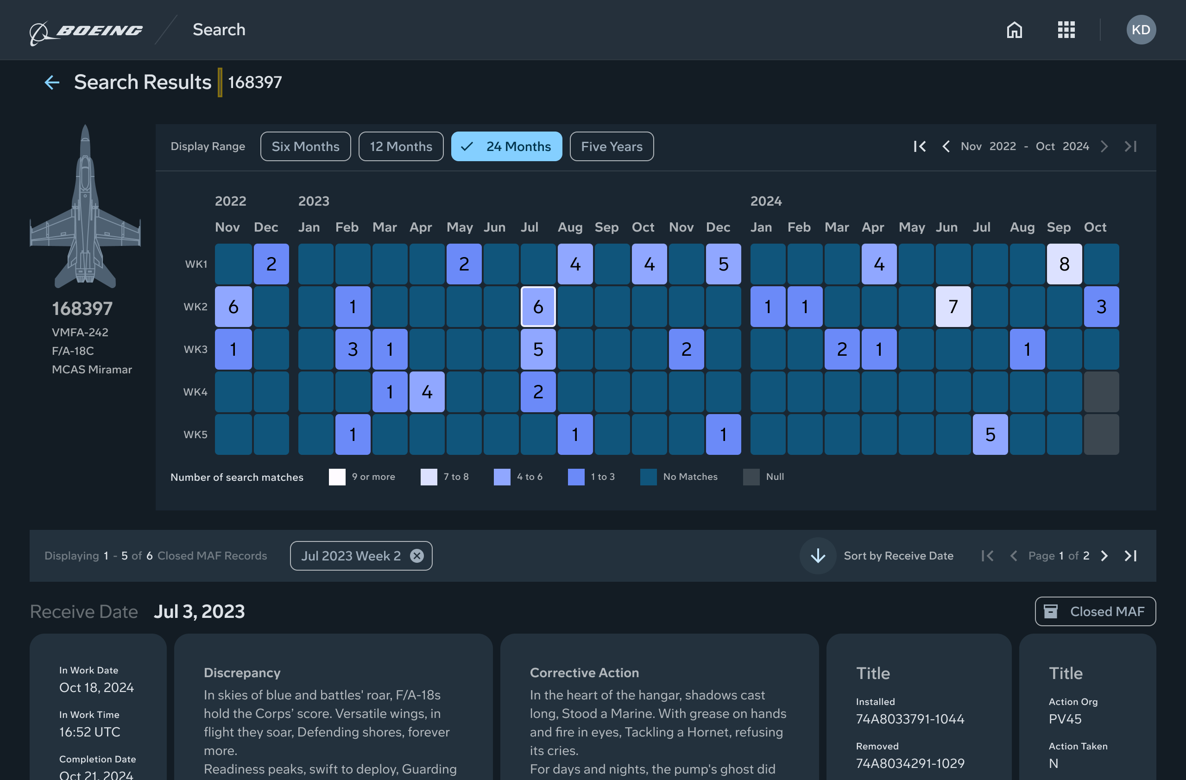Select 12 Months display range

pos(401,146)
